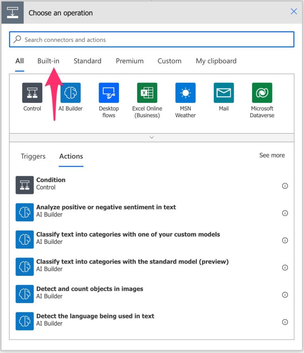View the My clipboard tab
This screenshot has width=304, height=353.
point(216,61)
